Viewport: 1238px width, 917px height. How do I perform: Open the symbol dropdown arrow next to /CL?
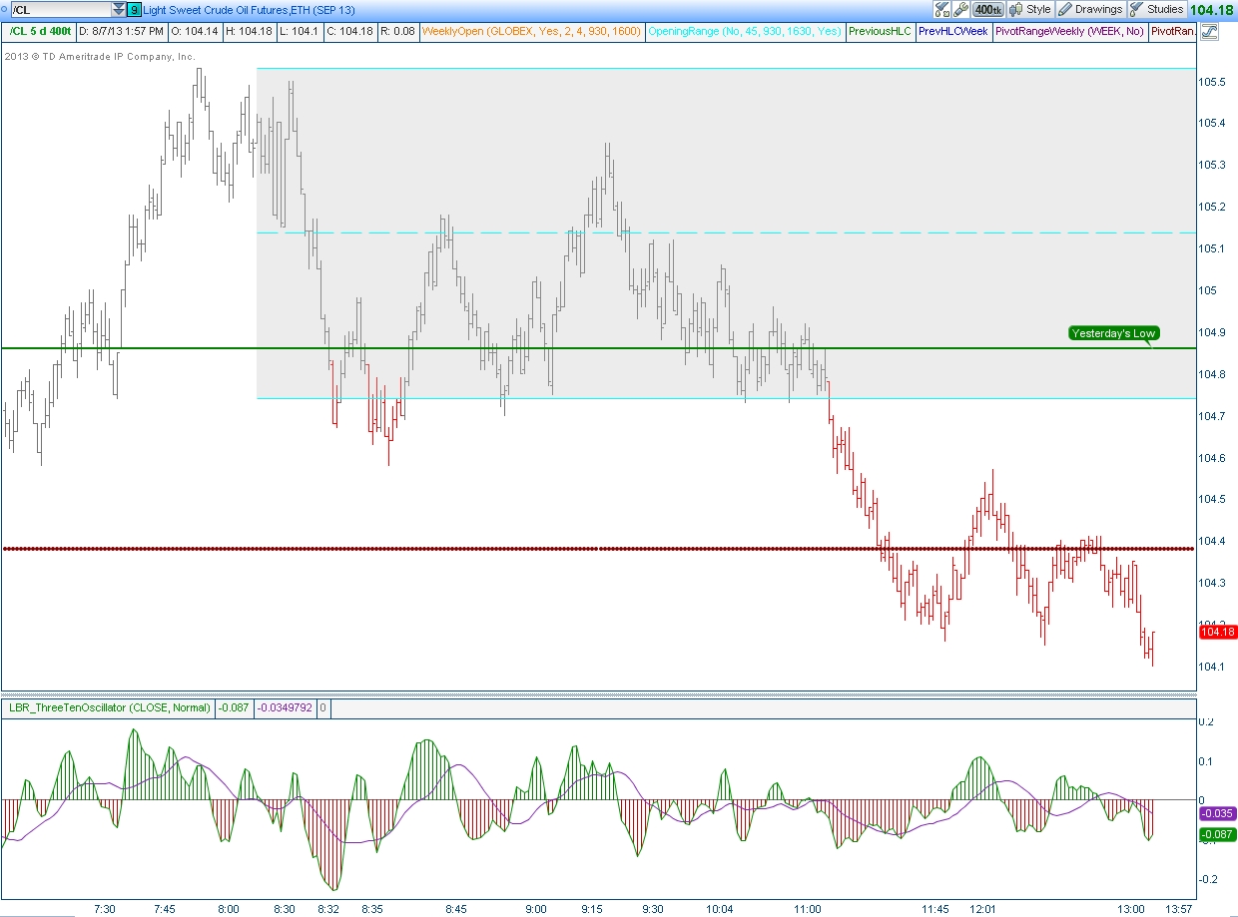119,9
